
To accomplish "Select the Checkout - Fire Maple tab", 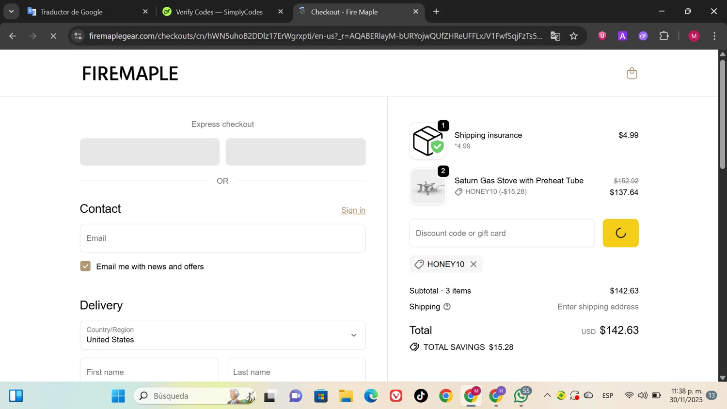I will tap(358, 12).
